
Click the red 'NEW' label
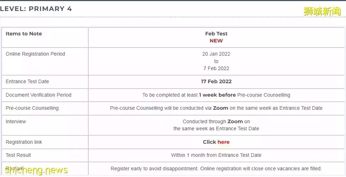216,41
